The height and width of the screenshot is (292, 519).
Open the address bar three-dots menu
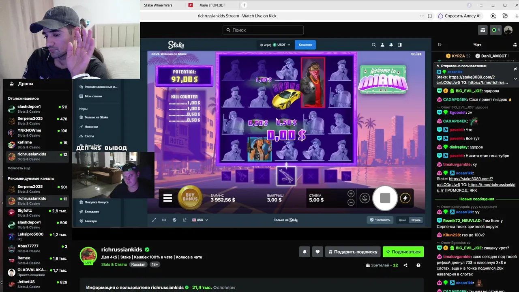pos(422,16)
